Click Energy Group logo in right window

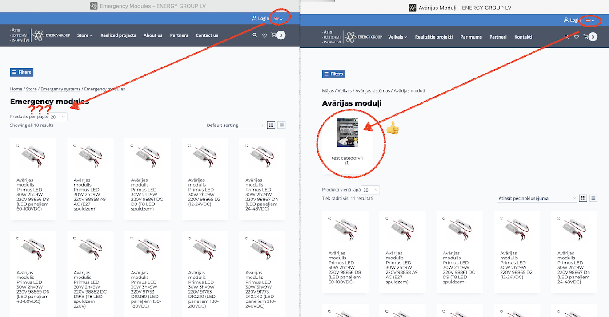tap(364, 37)
